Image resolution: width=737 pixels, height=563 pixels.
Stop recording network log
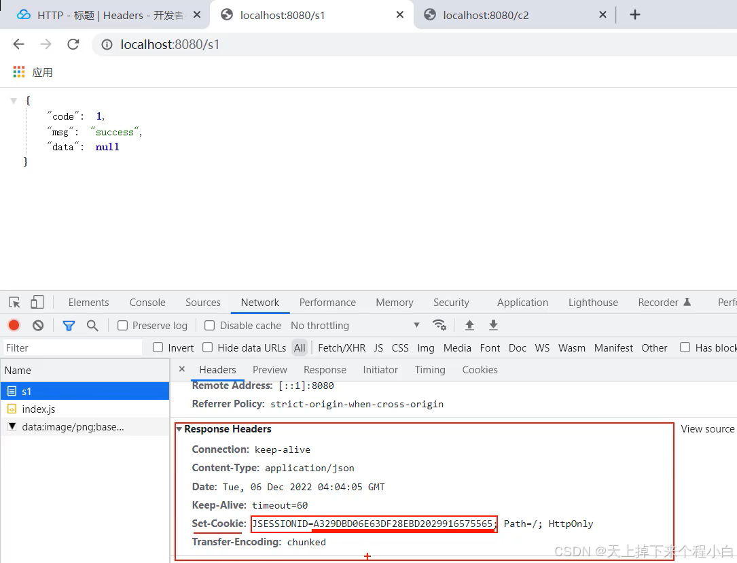(x=14, y=325)
